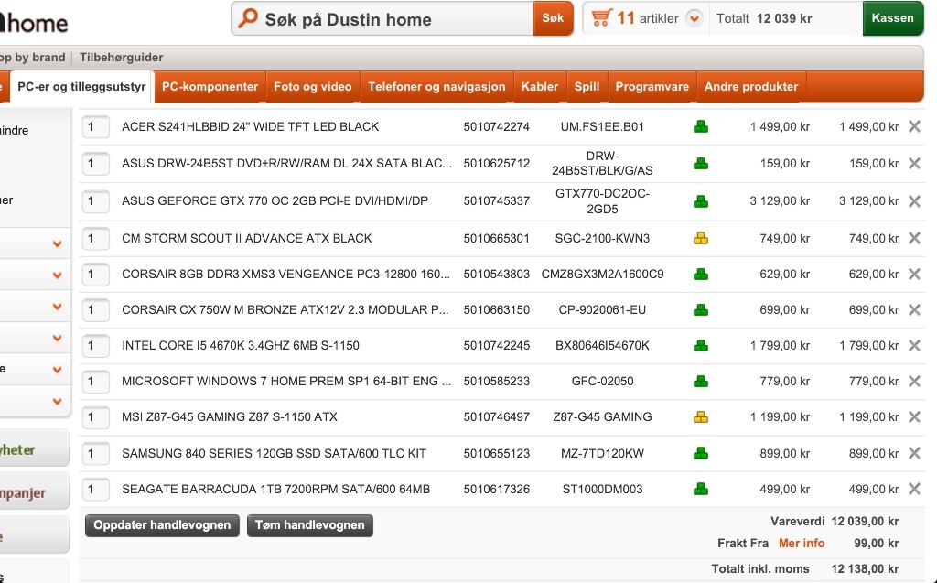Click green stock icon for ASUS DRW-24B5ST
The width and height of the screenshot is (937, 583).
tap(701, 163)
